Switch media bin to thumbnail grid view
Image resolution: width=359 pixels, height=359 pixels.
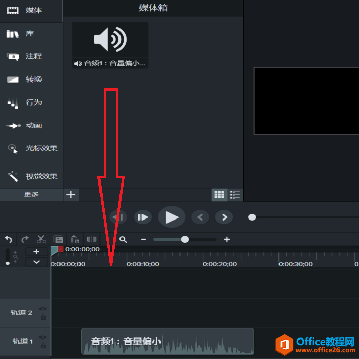(220, 195)
